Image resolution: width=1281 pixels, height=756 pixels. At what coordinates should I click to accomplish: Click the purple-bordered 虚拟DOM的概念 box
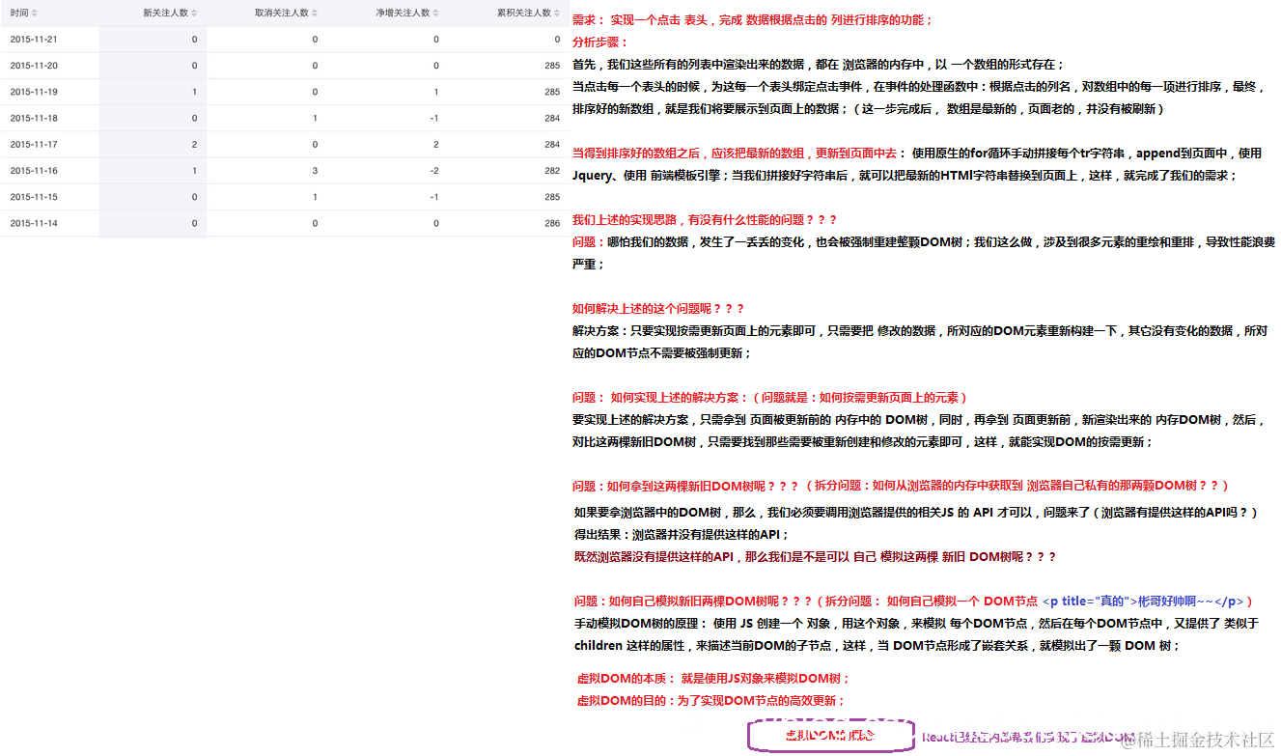(x=830, y=737)
